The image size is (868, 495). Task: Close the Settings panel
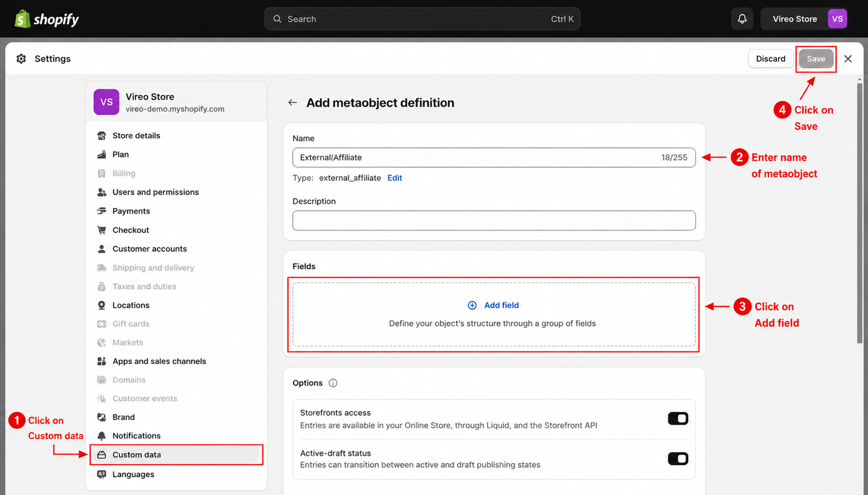coord(848,58)
